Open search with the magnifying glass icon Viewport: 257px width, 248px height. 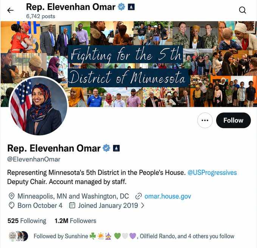(242, 10)
